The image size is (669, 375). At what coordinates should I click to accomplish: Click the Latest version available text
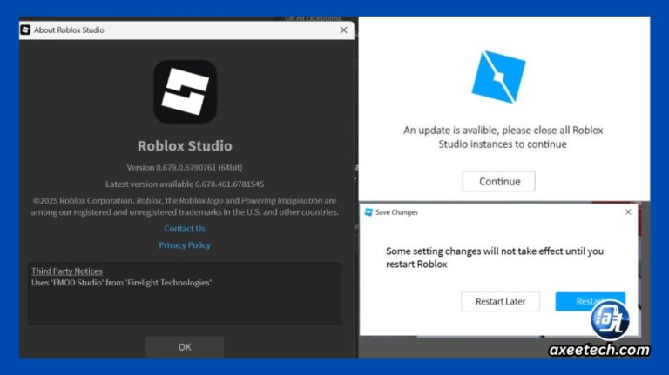[185, 184]
